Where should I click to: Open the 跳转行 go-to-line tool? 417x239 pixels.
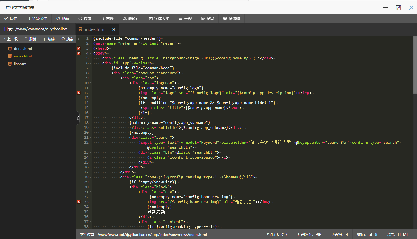(131, 18)
